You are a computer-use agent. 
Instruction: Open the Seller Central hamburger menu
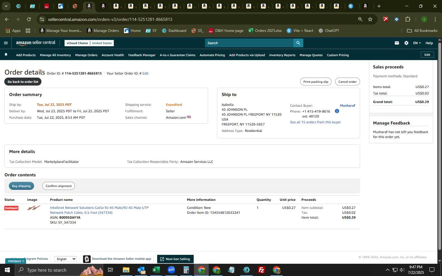tap(6, 43)
